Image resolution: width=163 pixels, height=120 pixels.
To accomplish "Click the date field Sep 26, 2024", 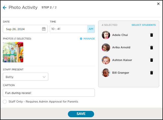I will [x=25, y=29].
